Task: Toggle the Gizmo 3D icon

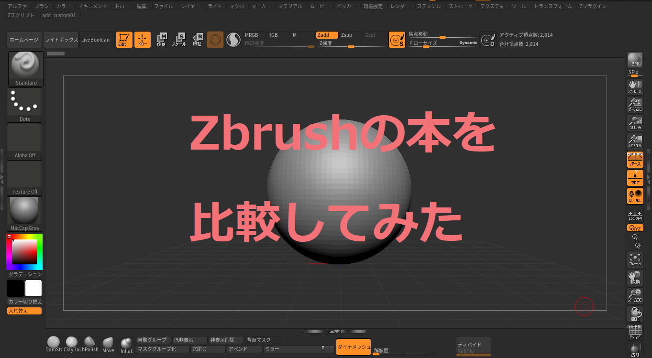Action: coord(215,40)
